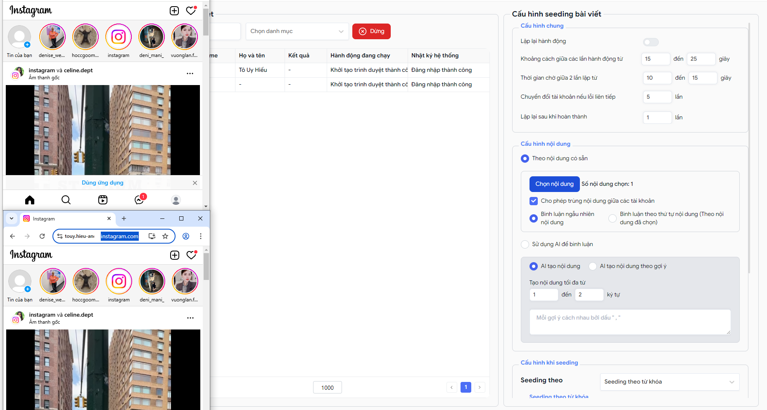Select 'Sử dụng AI để bình luận' radio

(x=525, y=244)
